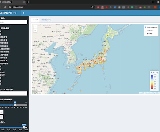Screen dimensions: 160x132
Task: Toggle the sidebar with the hamburger icon
Action: point(23,13)
